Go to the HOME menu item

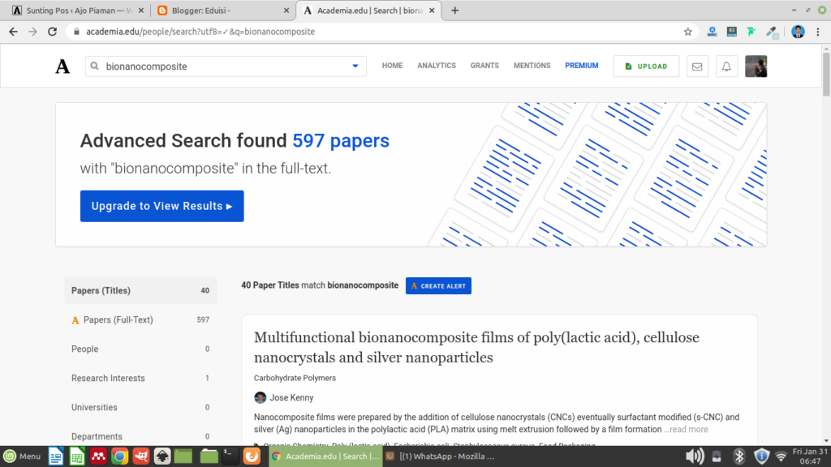click(x=392, y=66)
